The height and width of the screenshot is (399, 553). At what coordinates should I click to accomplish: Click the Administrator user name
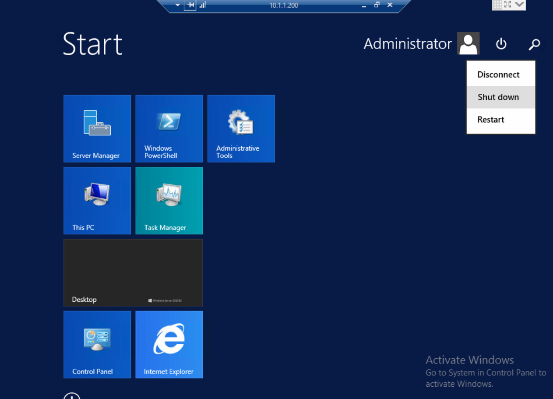click(408, 44)
